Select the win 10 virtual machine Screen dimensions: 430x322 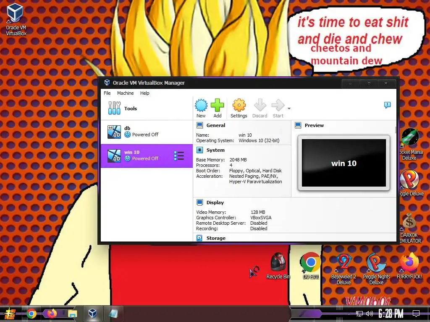(147, 156)
